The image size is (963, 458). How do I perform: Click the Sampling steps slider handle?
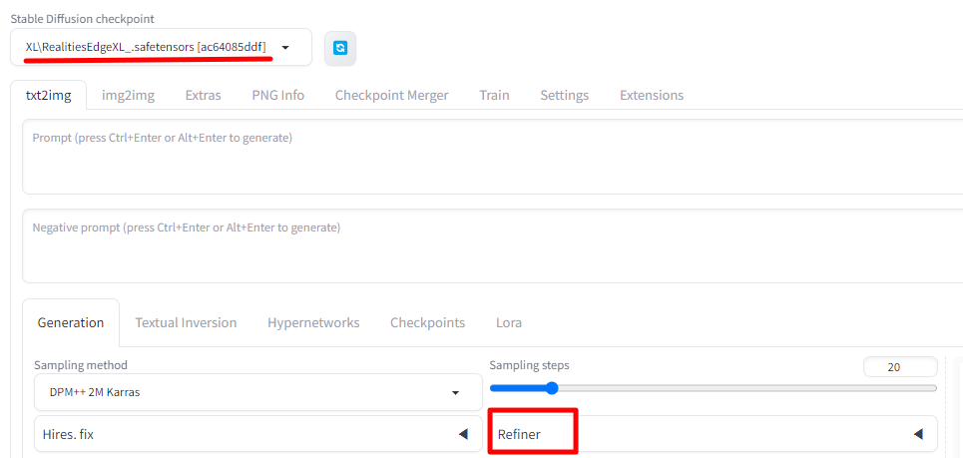(552, 388)
